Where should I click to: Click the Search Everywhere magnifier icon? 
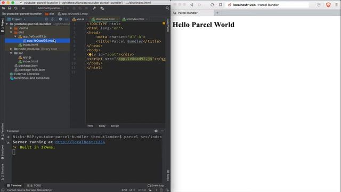(x=167, y=8)
